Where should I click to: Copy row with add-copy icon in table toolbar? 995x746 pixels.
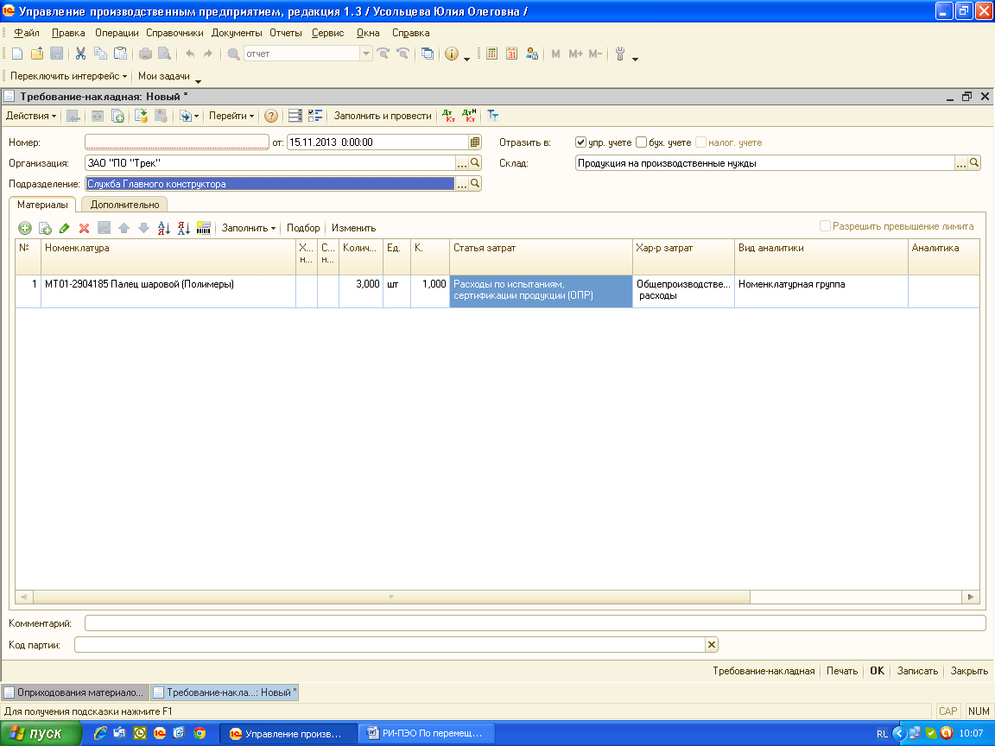coord(45,228)
